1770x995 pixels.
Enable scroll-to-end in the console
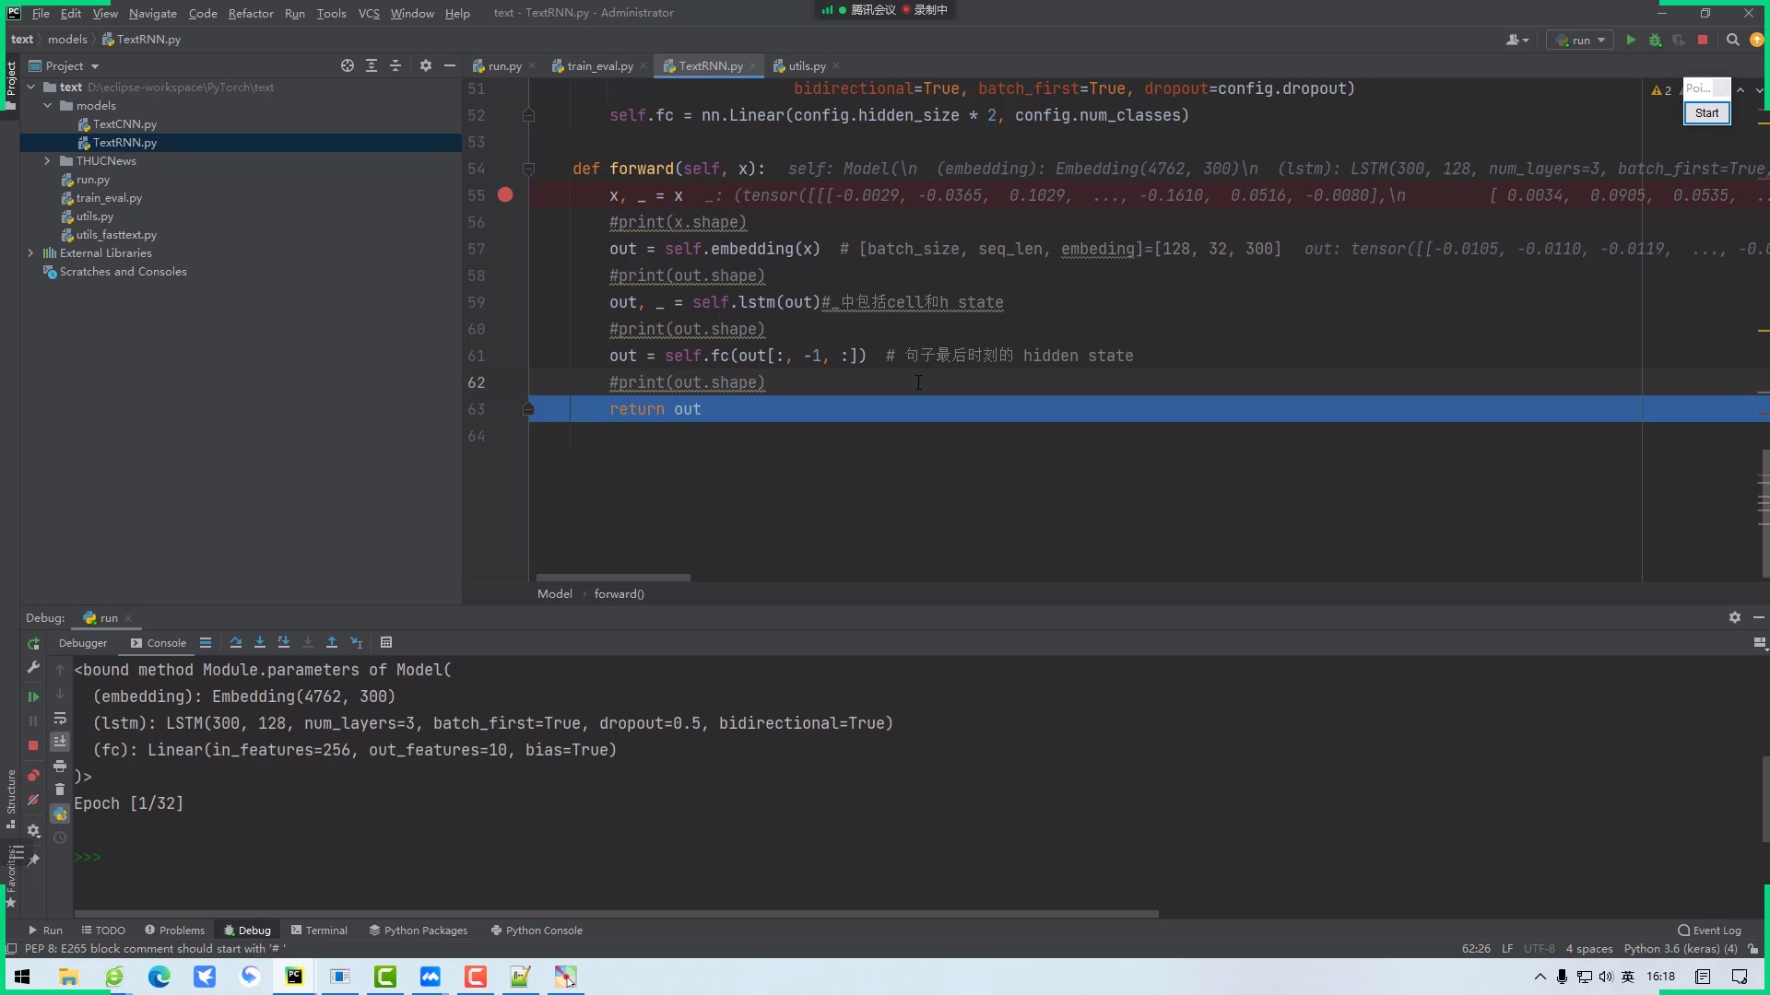pyautogui.click(x=60, y=742)
